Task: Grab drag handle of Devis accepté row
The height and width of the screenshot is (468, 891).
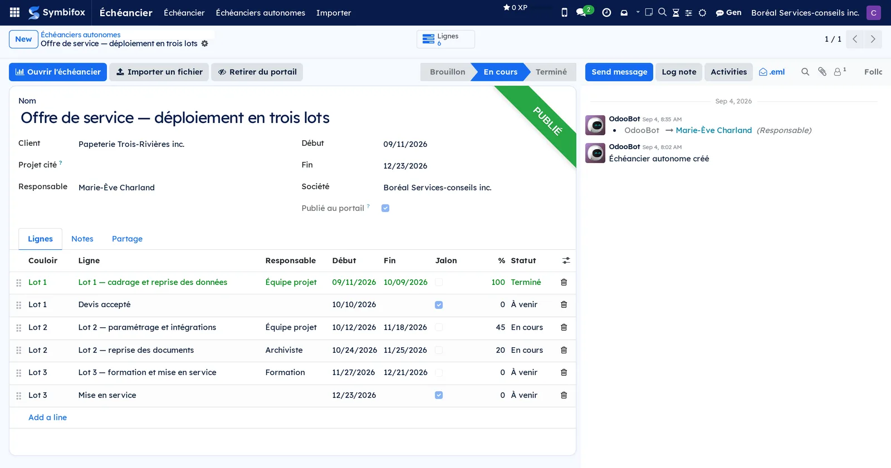Action: 18,305
